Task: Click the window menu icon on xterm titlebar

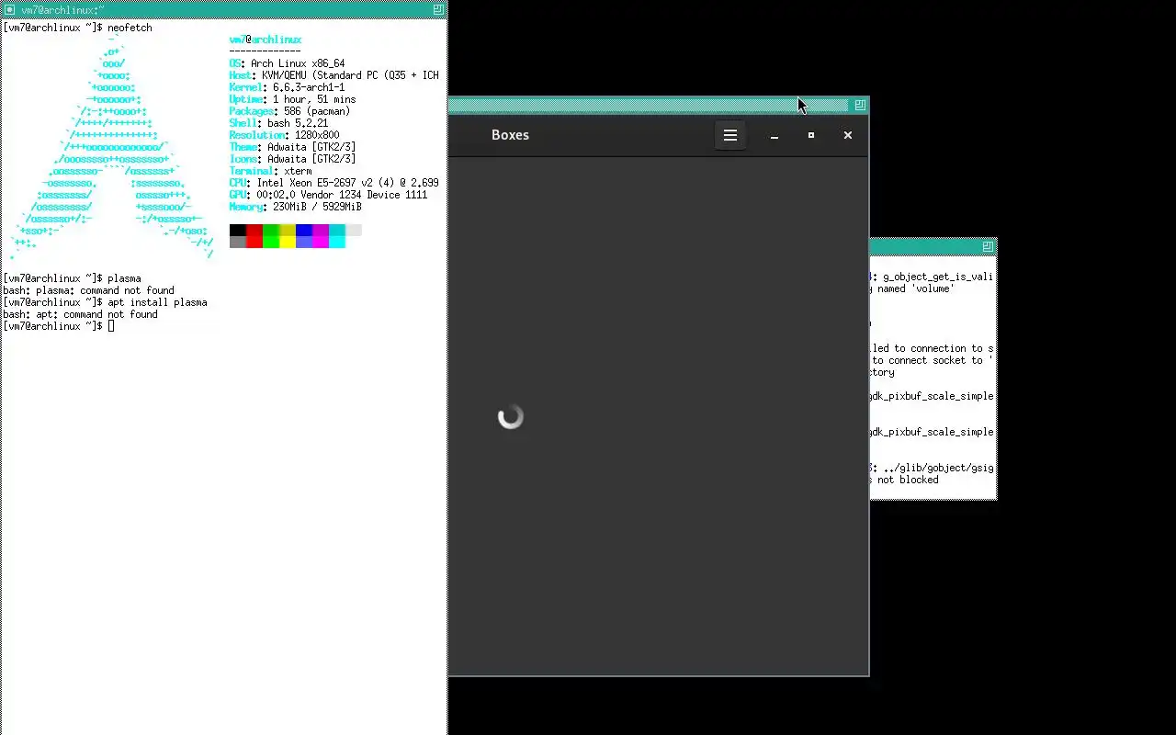Action: [x=8, y=9]
